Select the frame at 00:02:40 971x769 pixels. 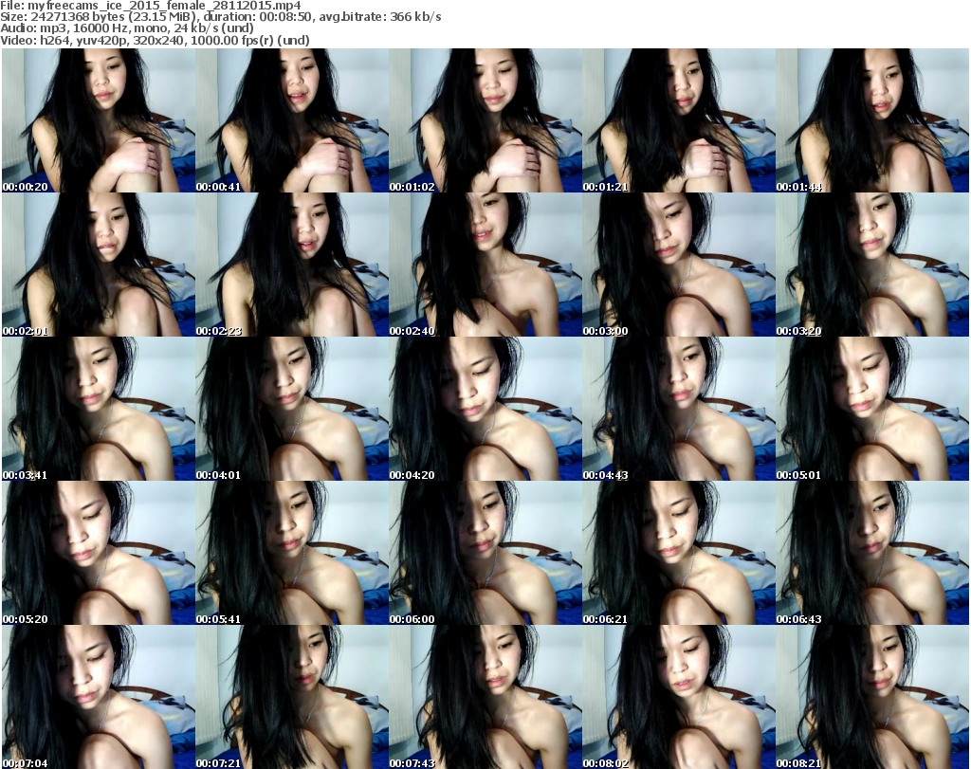click(485, 265)
